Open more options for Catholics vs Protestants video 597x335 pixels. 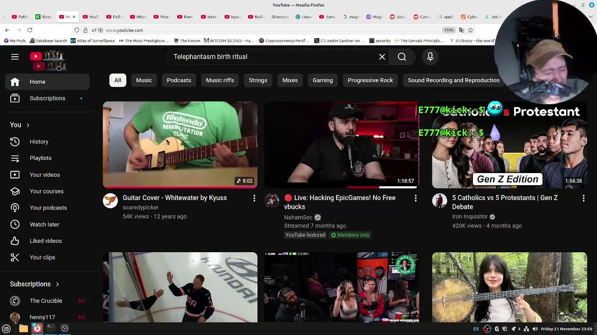tap(583, 199)
